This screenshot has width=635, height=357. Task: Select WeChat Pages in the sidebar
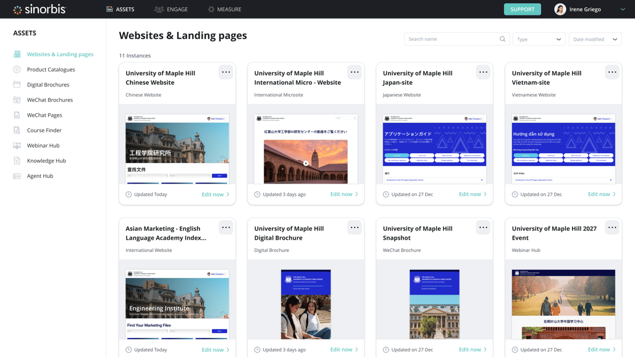coord(44,115)
